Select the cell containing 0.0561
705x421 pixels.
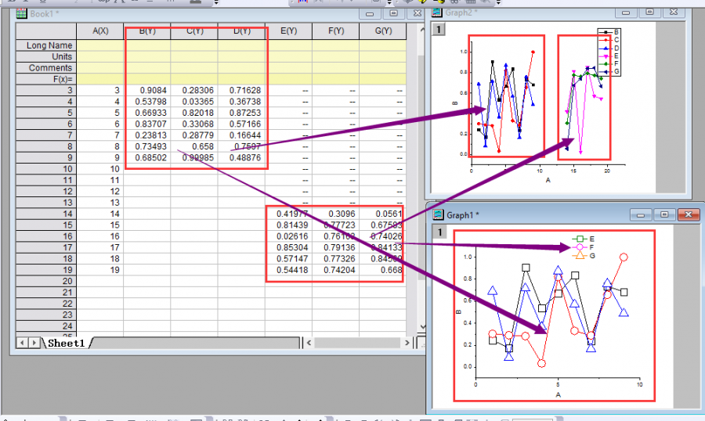(383, 214)
